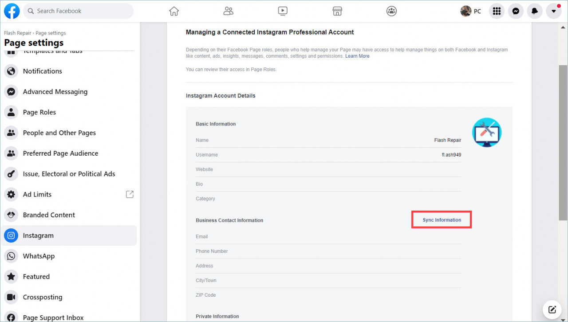Click the Page Support Inbox icon

pyautogui.click(x=11, y=317)
